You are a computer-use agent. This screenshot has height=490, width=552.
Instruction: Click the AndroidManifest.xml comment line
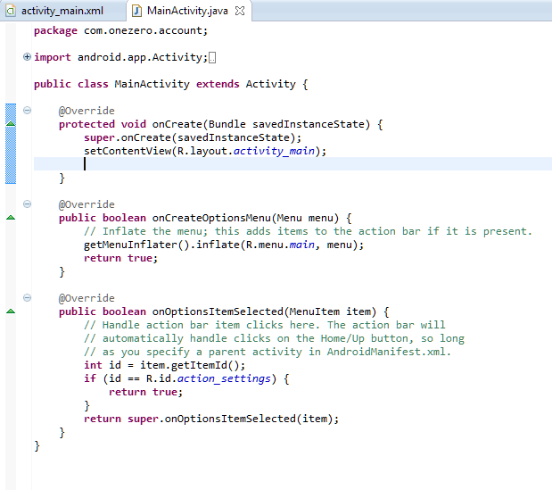tap(268, 352)
